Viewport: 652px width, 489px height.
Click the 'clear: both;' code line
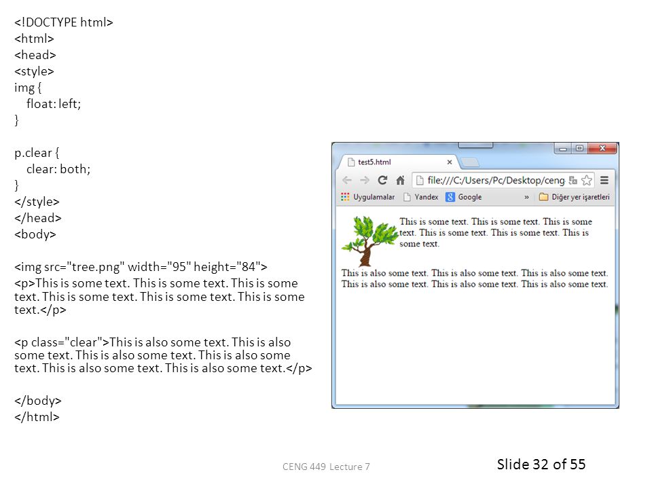coord(58,169)
